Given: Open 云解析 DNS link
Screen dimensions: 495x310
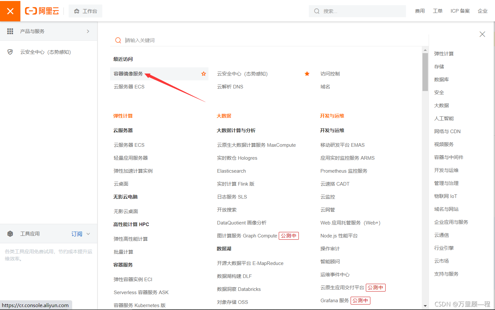Looking at the screenshot, I should pos(230,87).
